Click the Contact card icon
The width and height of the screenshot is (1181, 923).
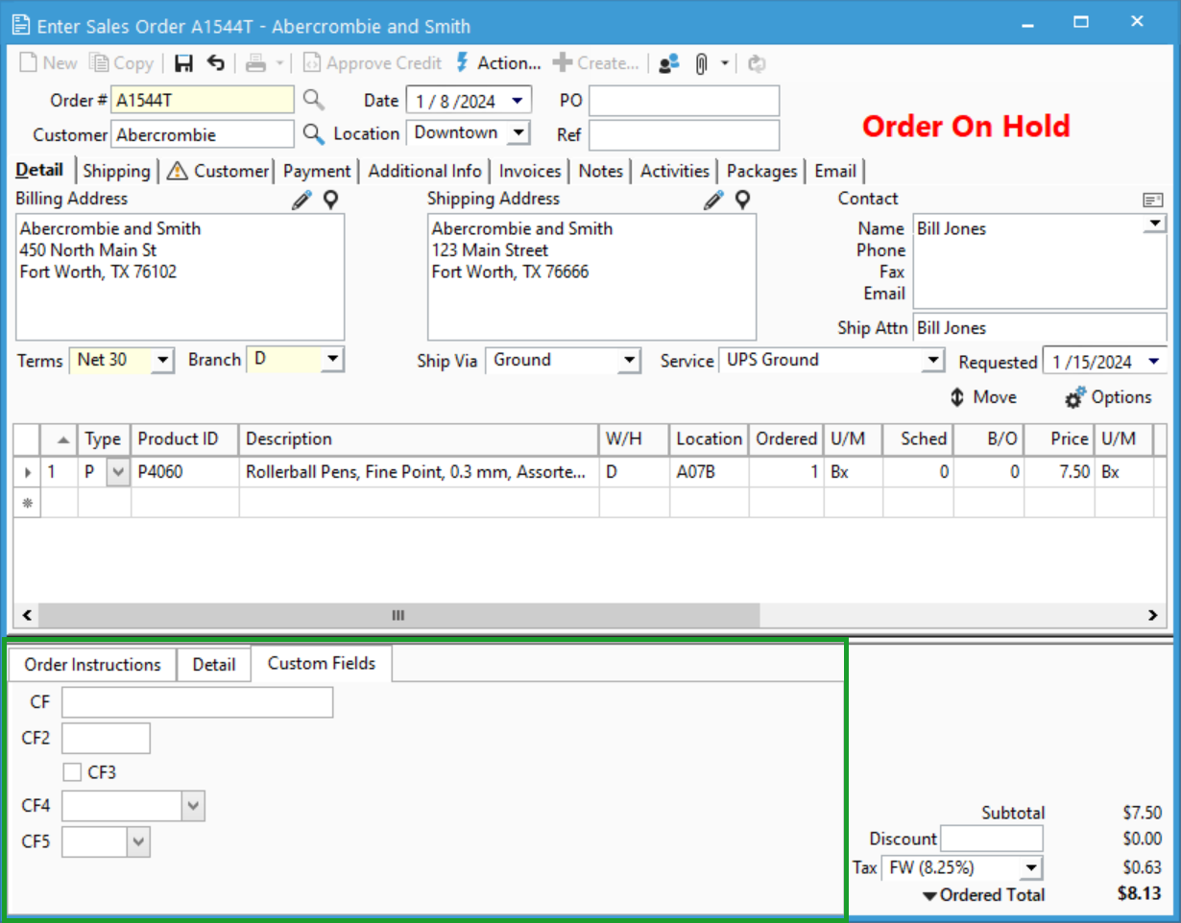(1153, 200)
